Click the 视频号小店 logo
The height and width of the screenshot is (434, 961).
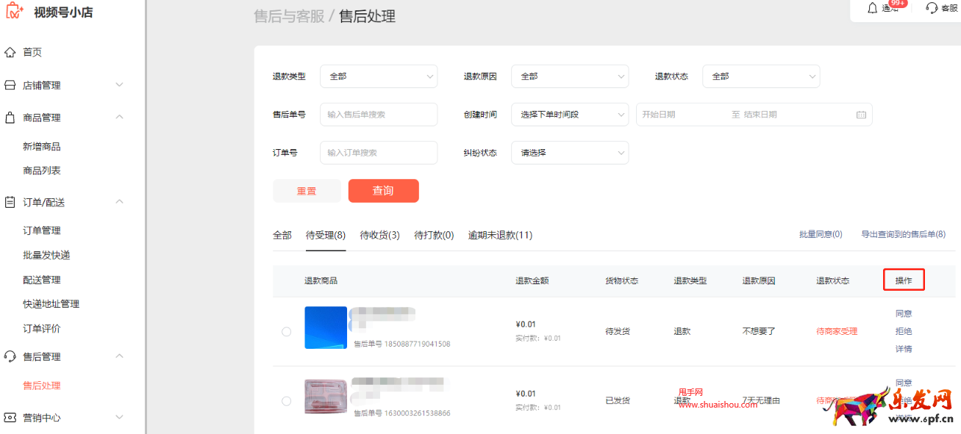[x=44, y=12]
